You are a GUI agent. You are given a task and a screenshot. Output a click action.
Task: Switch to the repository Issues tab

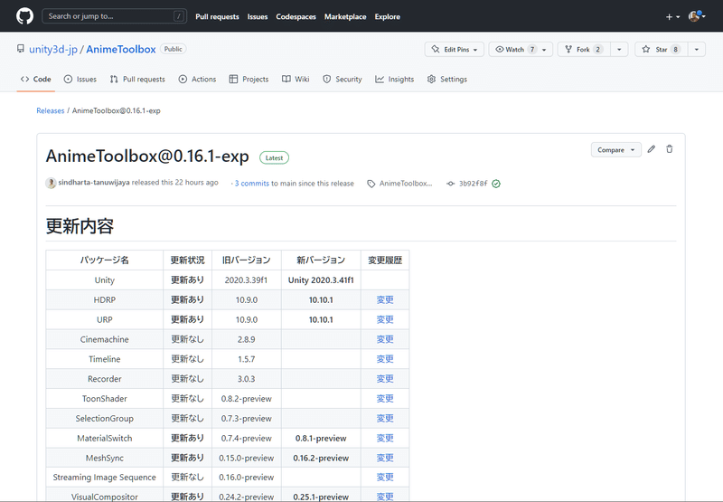(80, 79)
